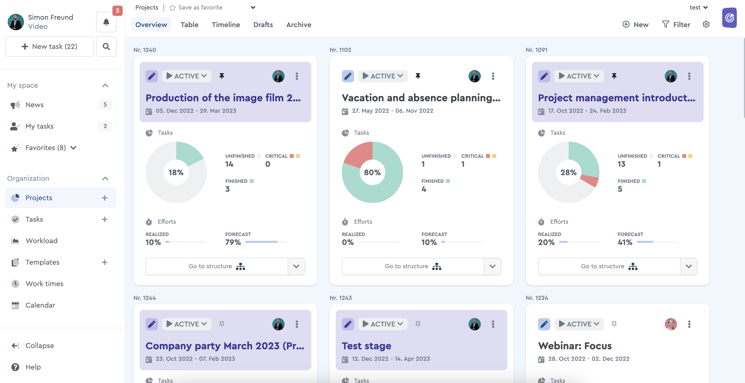
Task: Open ACTIVE status dropdown on Production of image film
Action: (187, 76)
